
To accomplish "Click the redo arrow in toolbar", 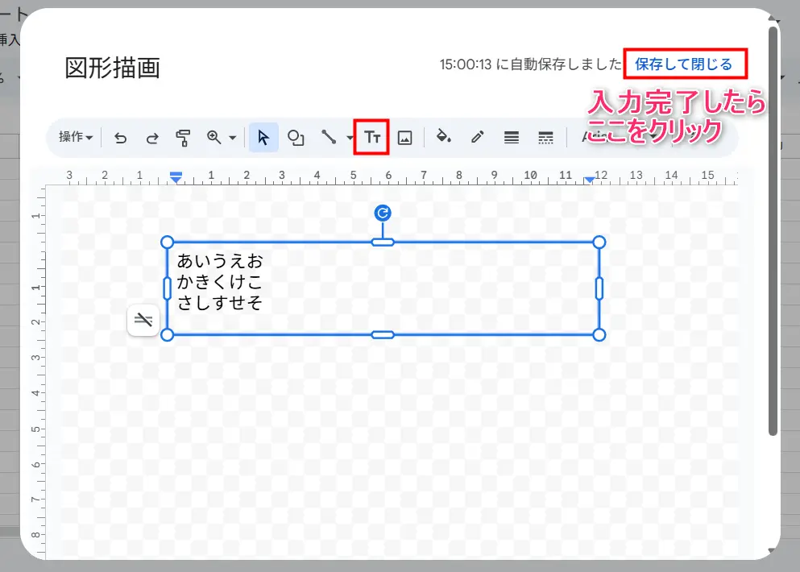I will click(151, 138).
